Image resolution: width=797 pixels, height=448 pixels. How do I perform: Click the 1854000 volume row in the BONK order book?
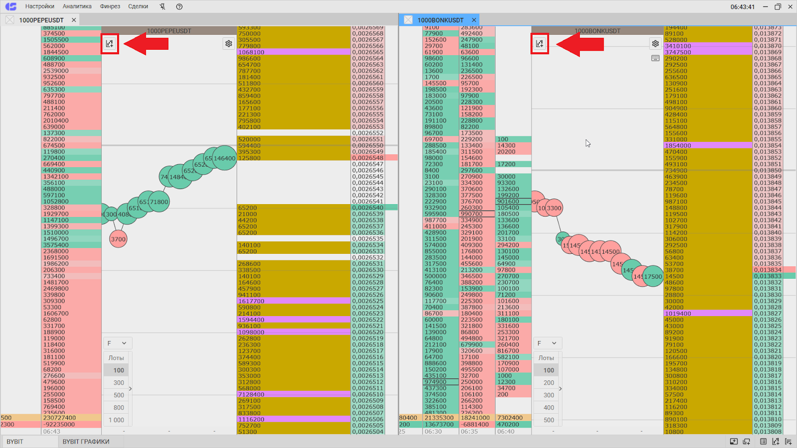coord(708,145)
